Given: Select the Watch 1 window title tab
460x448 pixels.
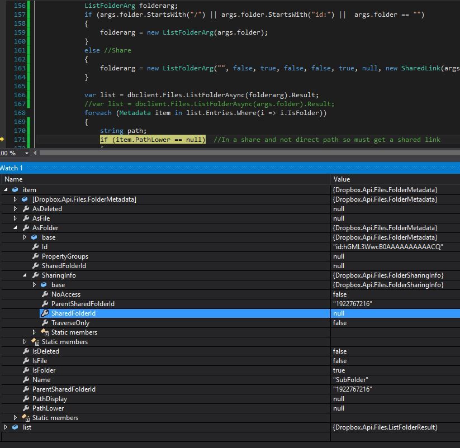Looking at the screenshot, I should pyautogui.click(x=12, y=168).
